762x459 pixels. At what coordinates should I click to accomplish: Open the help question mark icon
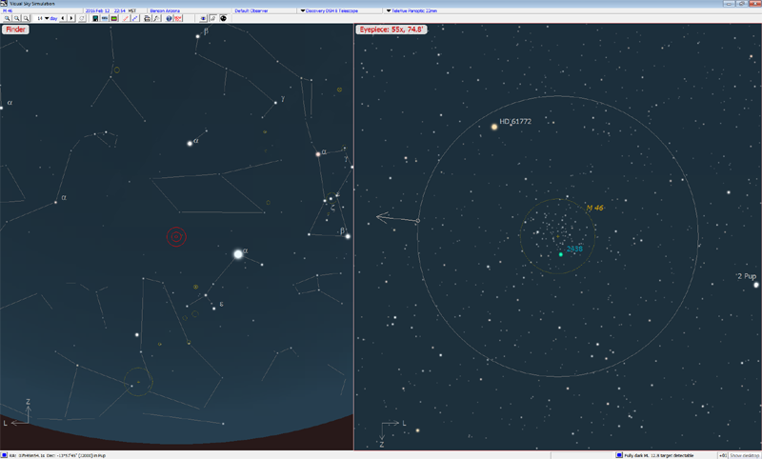169,18
